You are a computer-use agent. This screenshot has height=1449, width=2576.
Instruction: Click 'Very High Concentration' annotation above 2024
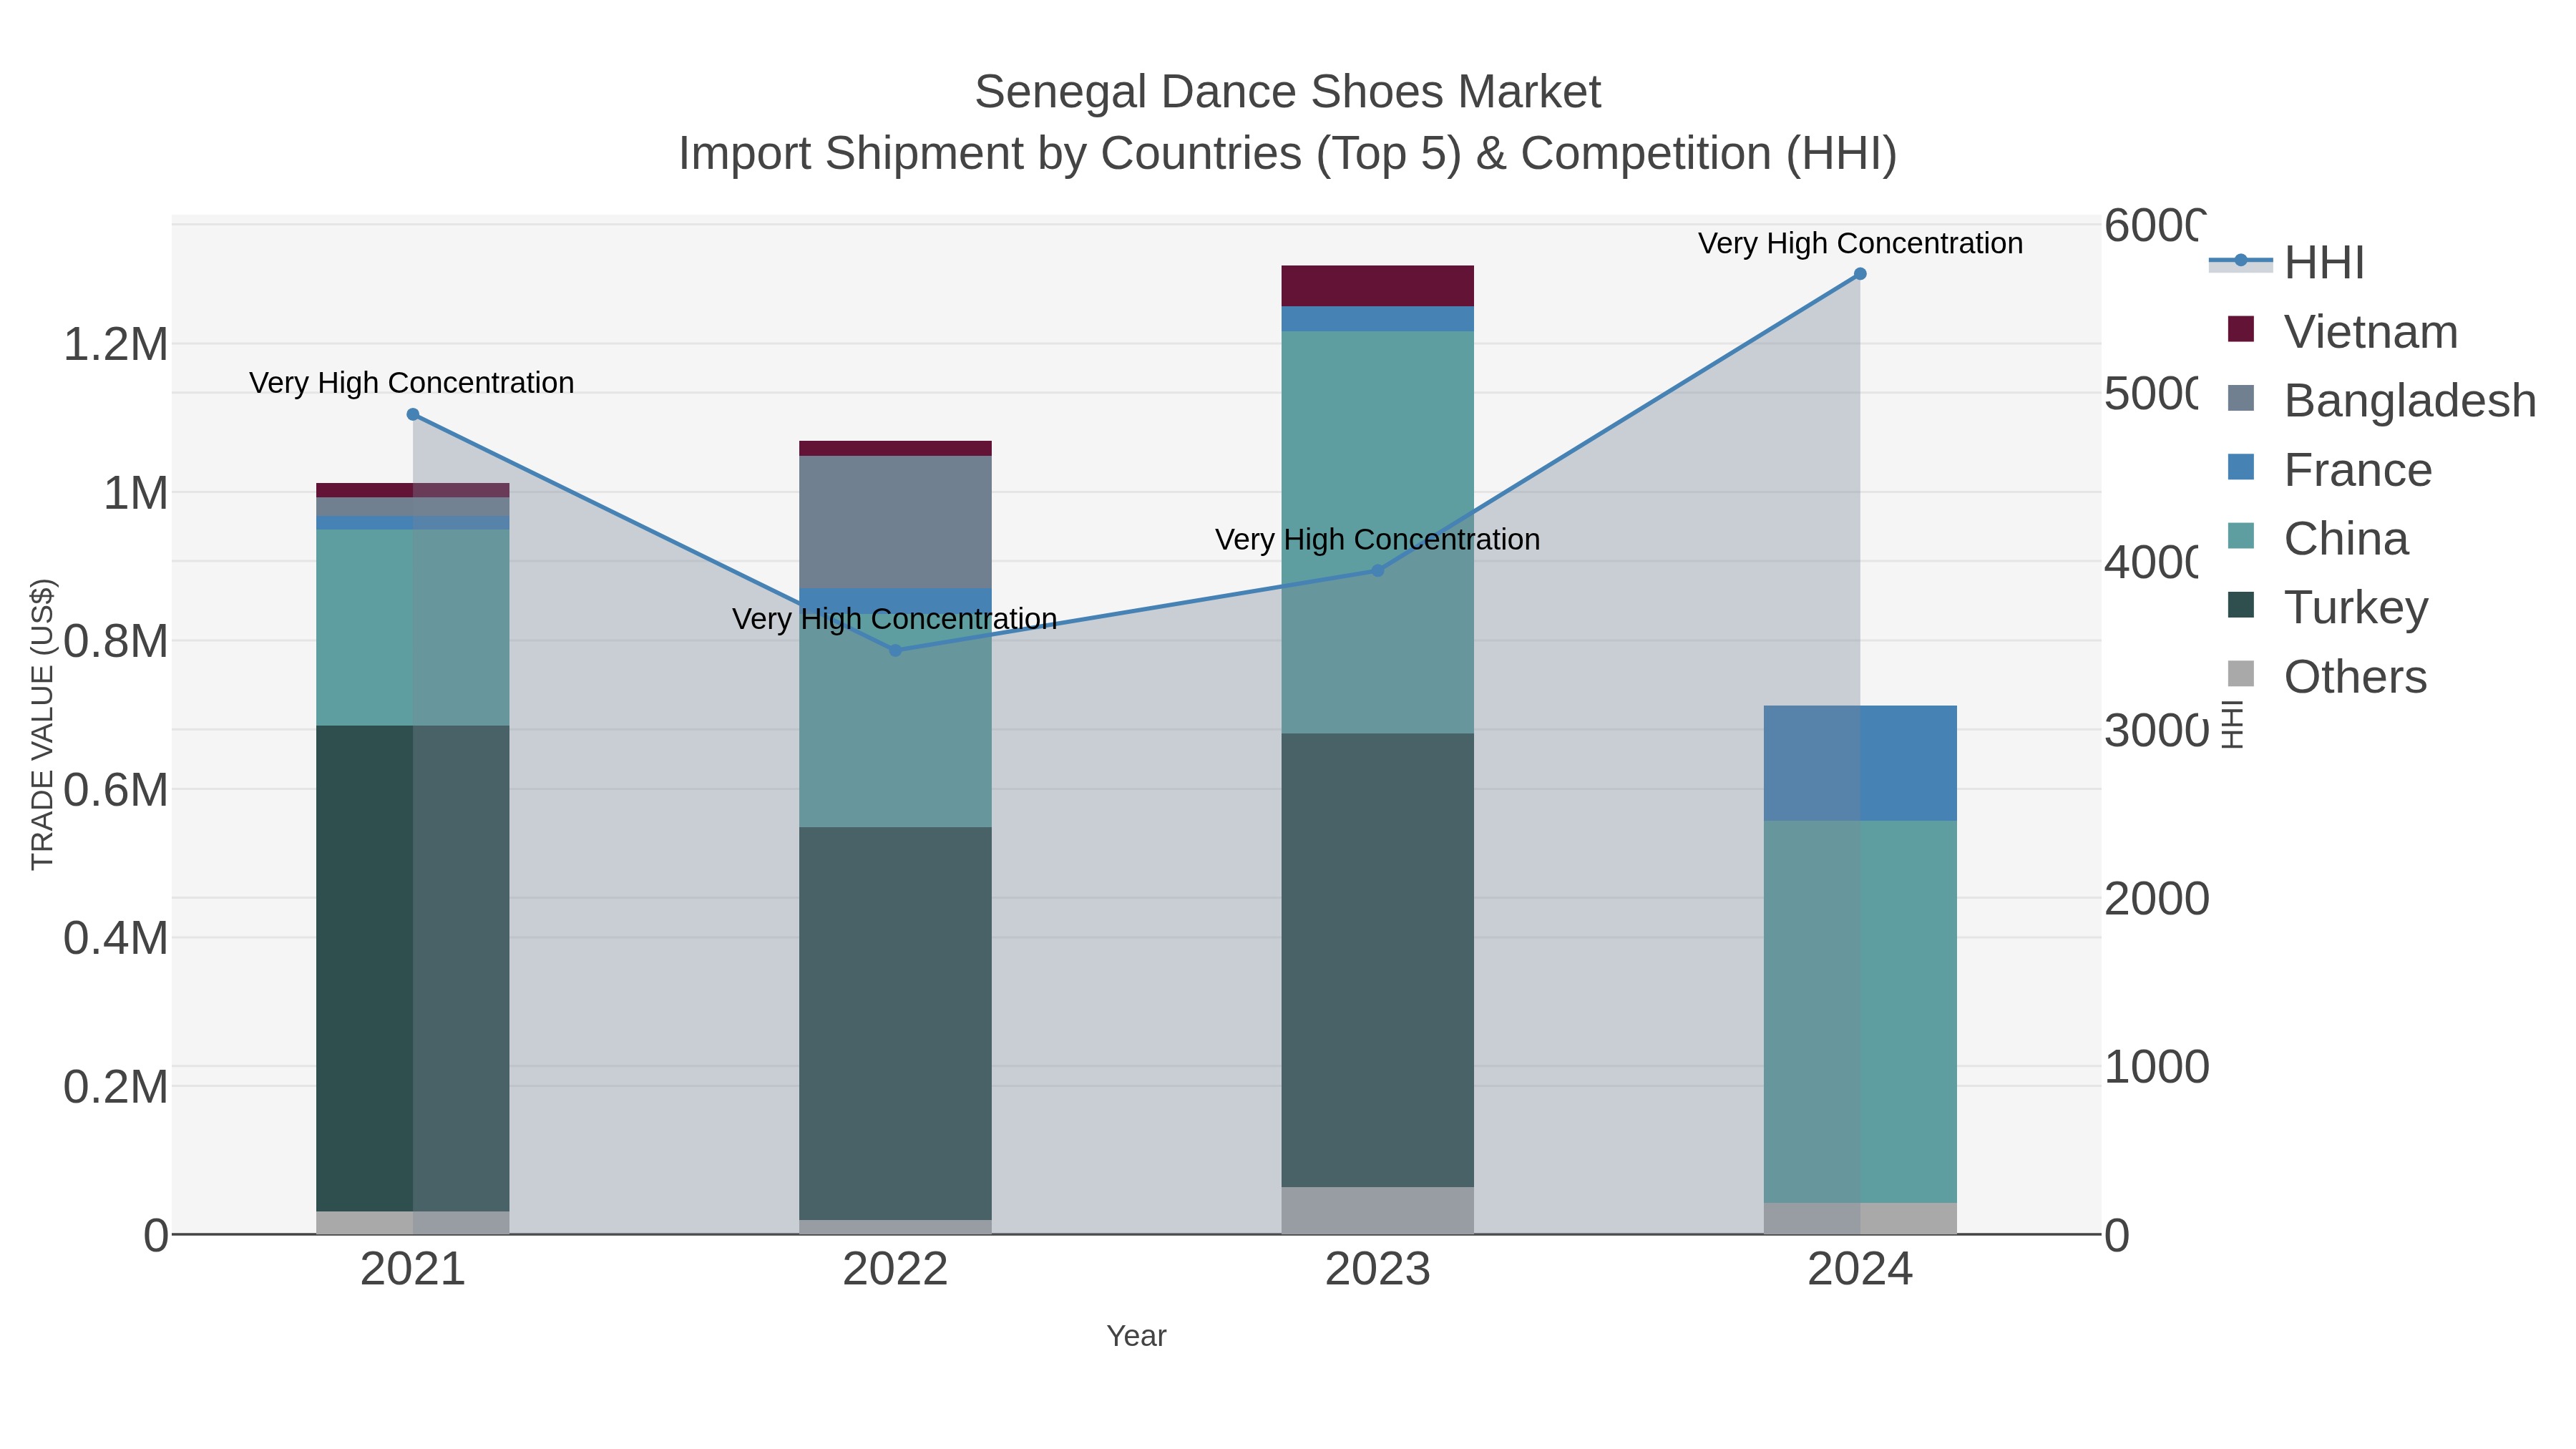(x=1860, y=243)
